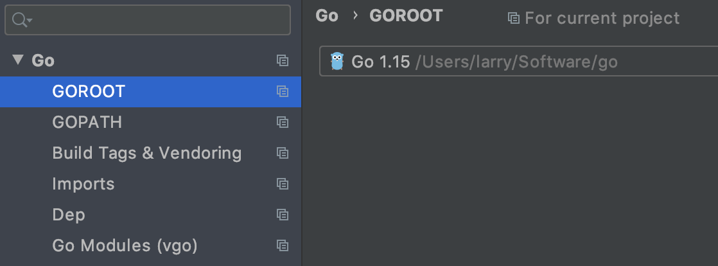This screenshot has width=718, height=266.
Task: Open Build Tags & Vendoring settings
Action: (x=146, y=153)
